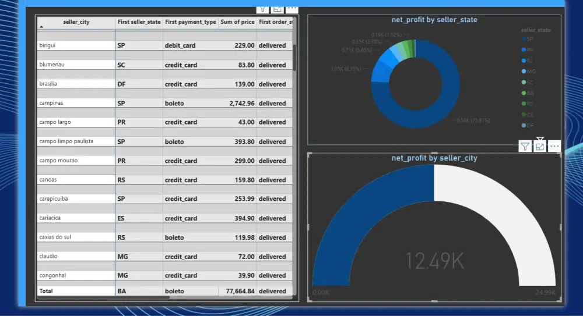
Task: Select the SC legend entry
Action: [x=527, y=82]
